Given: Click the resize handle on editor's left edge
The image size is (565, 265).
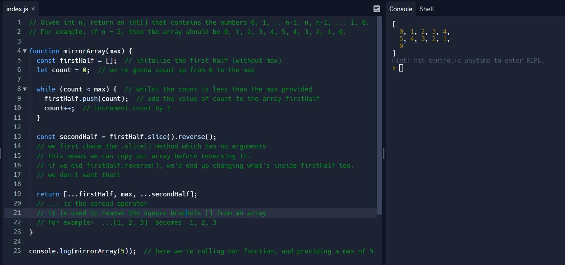Looking at the screenshot, I should tap(1, 154).
